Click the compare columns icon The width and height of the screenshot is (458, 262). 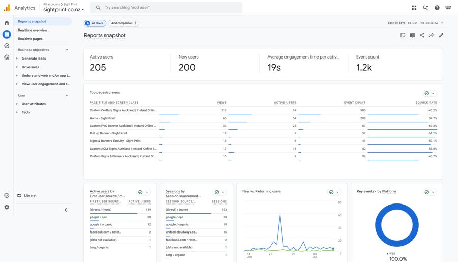pos(412,35)
